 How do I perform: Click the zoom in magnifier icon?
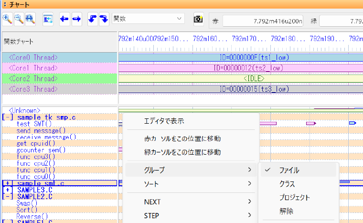(x=8, y=19)
